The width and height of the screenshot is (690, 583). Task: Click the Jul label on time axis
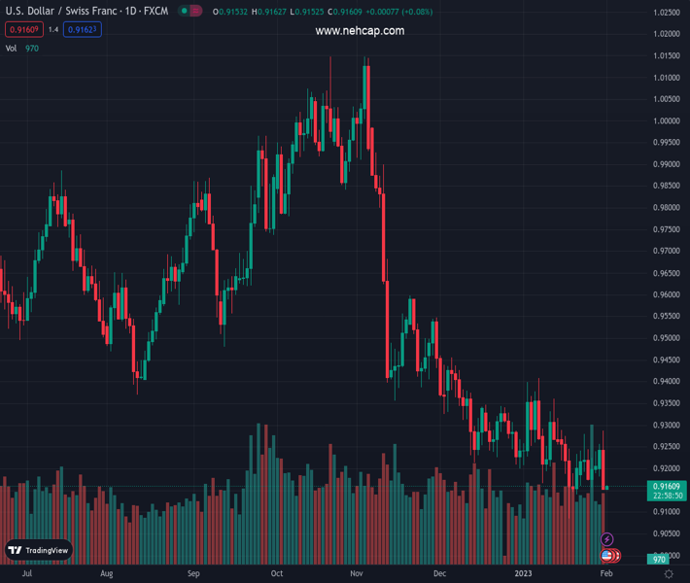click(26, 574)
